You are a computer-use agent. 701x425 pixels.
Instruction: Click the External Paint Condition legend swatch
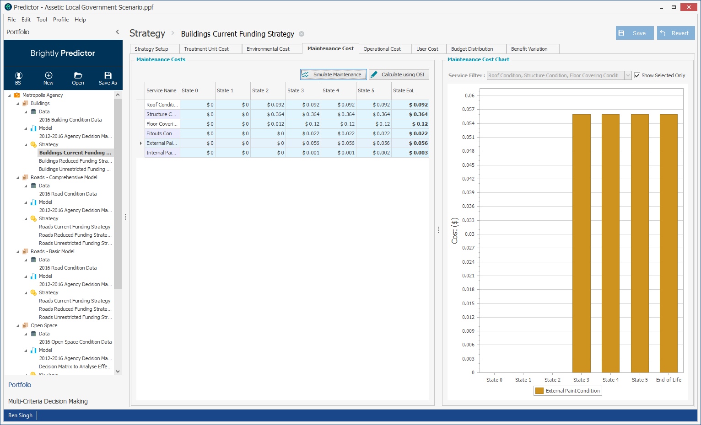click(x=539, y=391)
